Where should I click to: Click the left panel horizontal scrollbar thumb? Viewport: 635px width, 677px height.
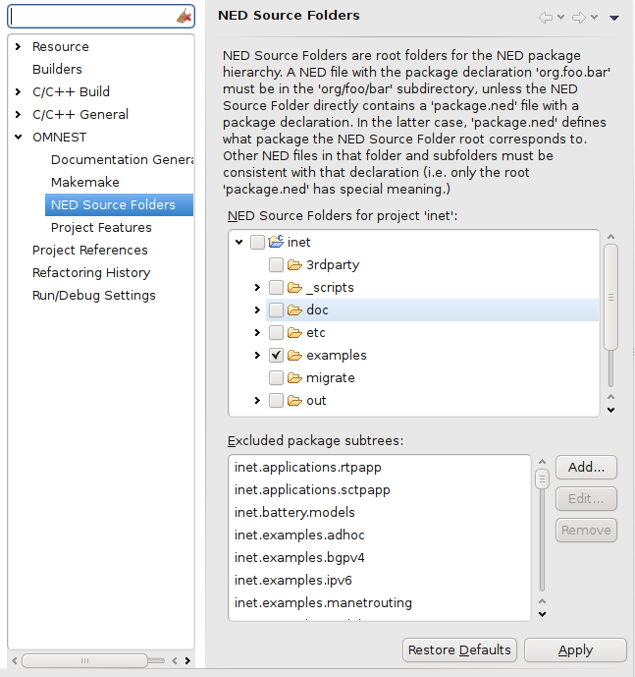click(85, 660)
